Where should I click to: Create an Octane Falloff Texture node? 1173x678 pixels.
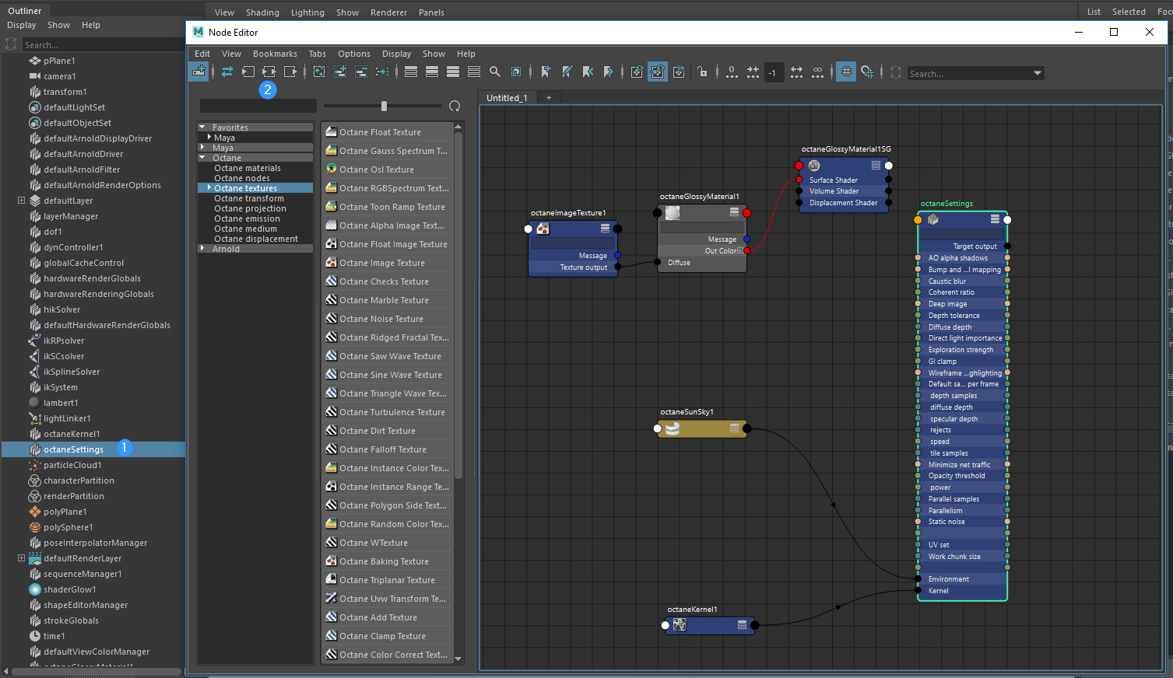[x=388, y=449]
